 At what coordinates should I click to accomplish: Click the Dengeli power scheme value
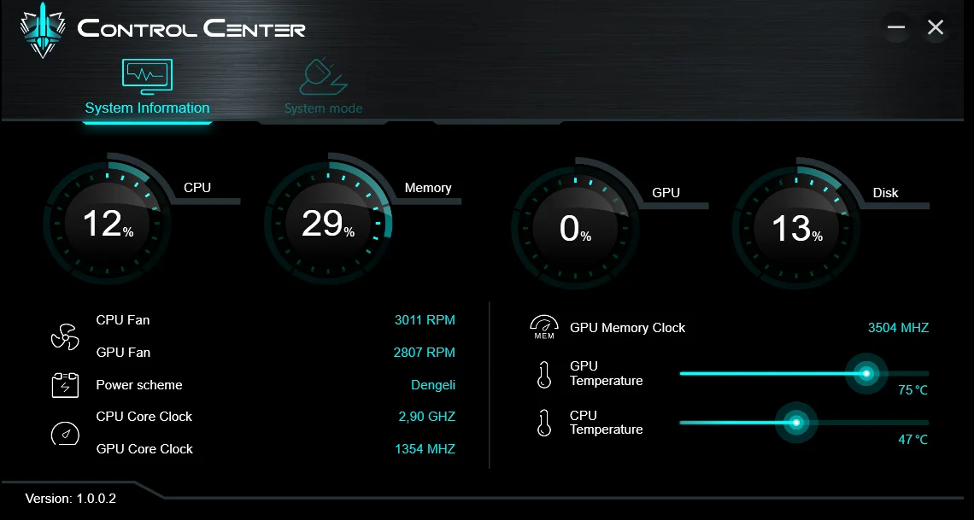click(x=433, y=385)
